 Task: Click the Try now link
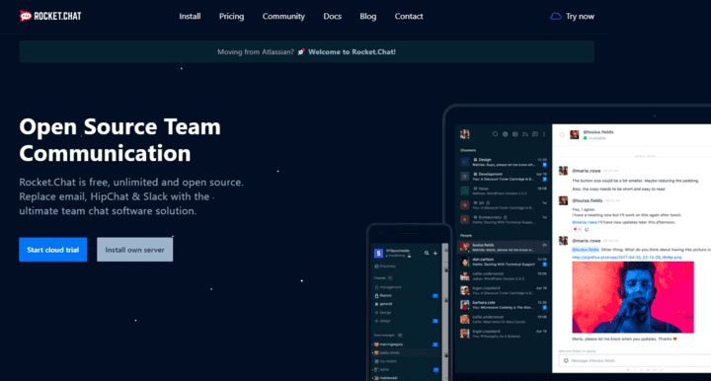tap(580, 17)
